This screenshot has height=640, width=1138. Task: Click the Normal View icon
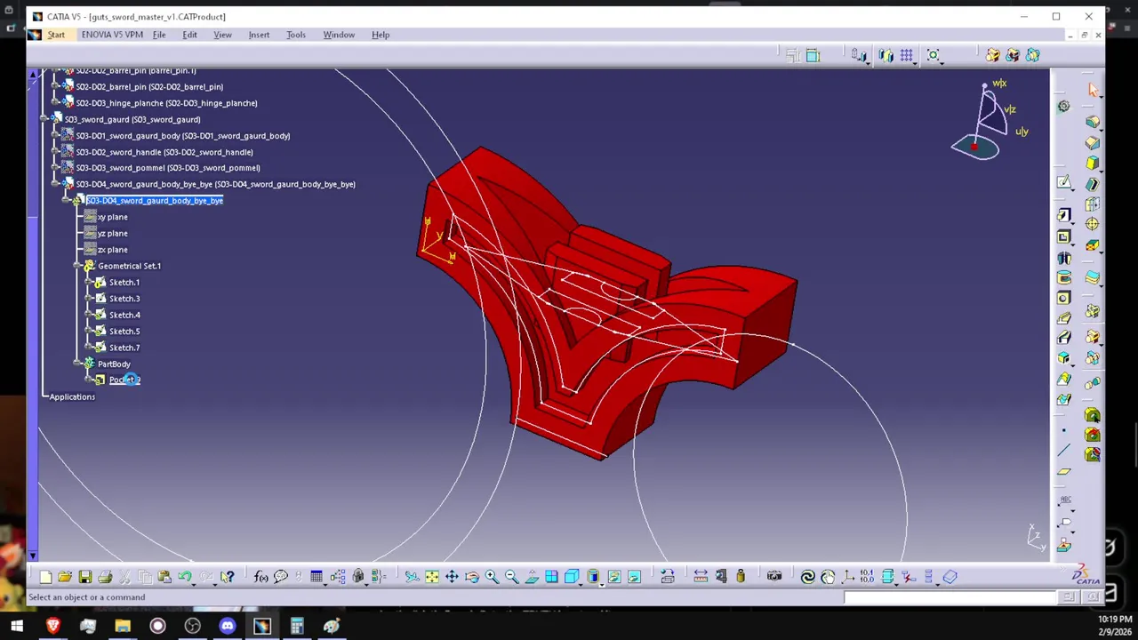click(x=532, y=577)
